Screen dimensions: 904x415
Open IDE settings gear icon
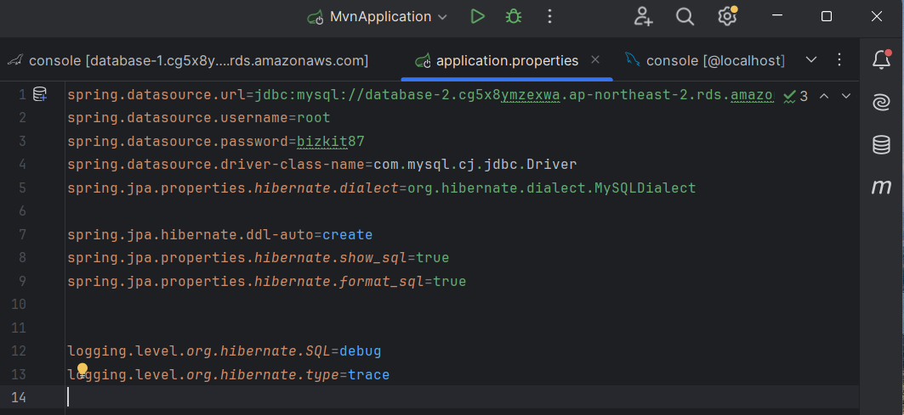pos(727,17)
